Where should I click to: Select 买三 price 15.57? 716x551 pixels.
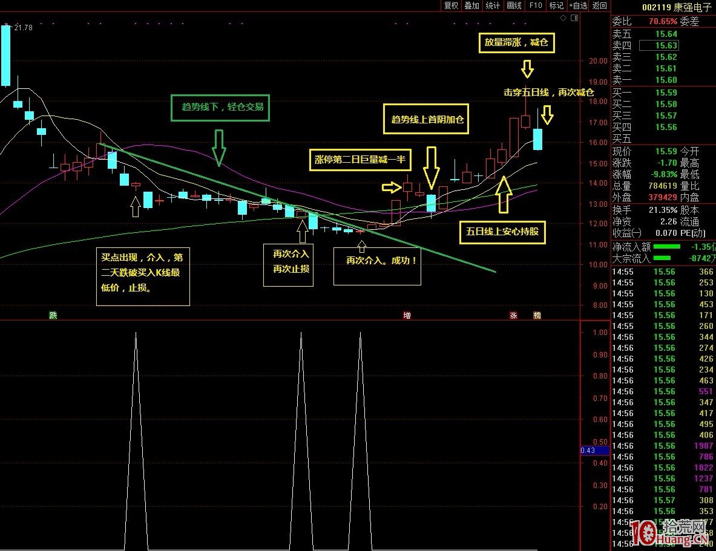(x=666, y=116)
